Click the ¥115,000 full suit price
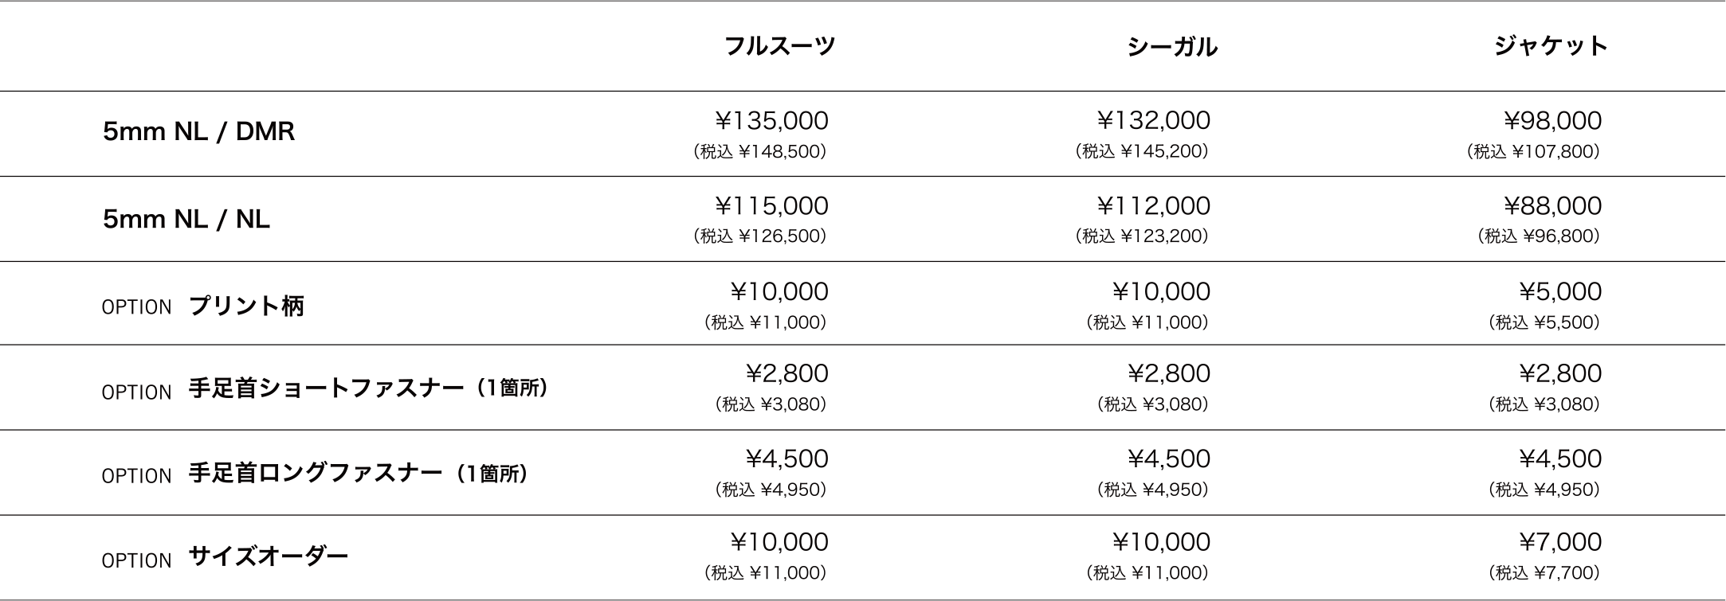 [x=771, y=206]
